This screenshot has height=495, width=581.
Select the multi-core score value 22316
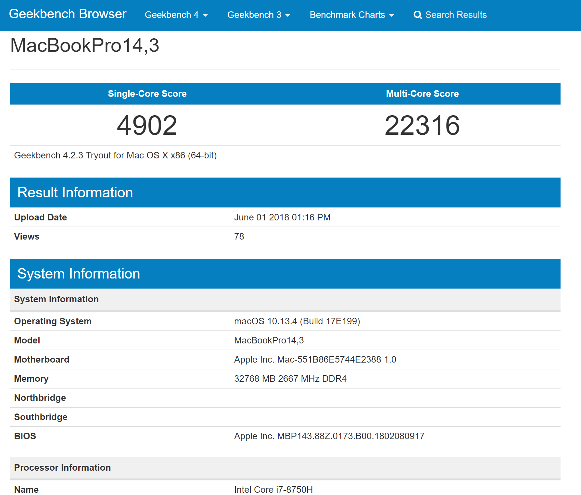point(422,125)
